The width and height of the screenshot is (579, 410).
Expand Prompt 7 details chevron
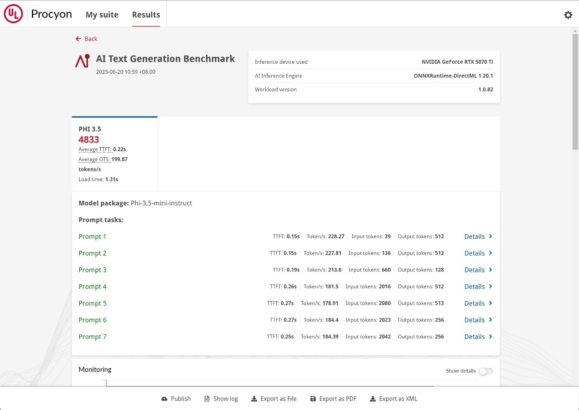491,337
